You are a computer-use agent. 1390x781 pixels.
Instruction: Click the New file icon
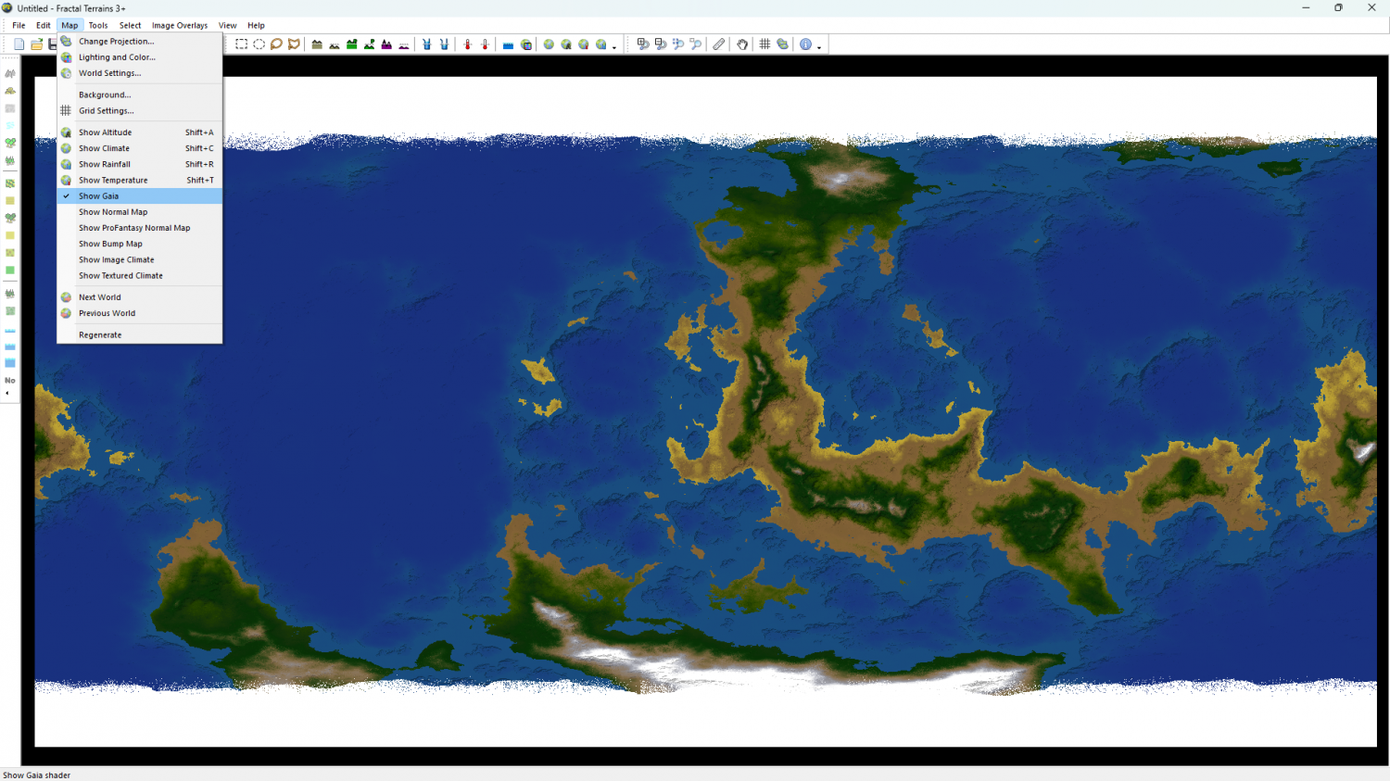pyautogui.click(x=19, y=44)
